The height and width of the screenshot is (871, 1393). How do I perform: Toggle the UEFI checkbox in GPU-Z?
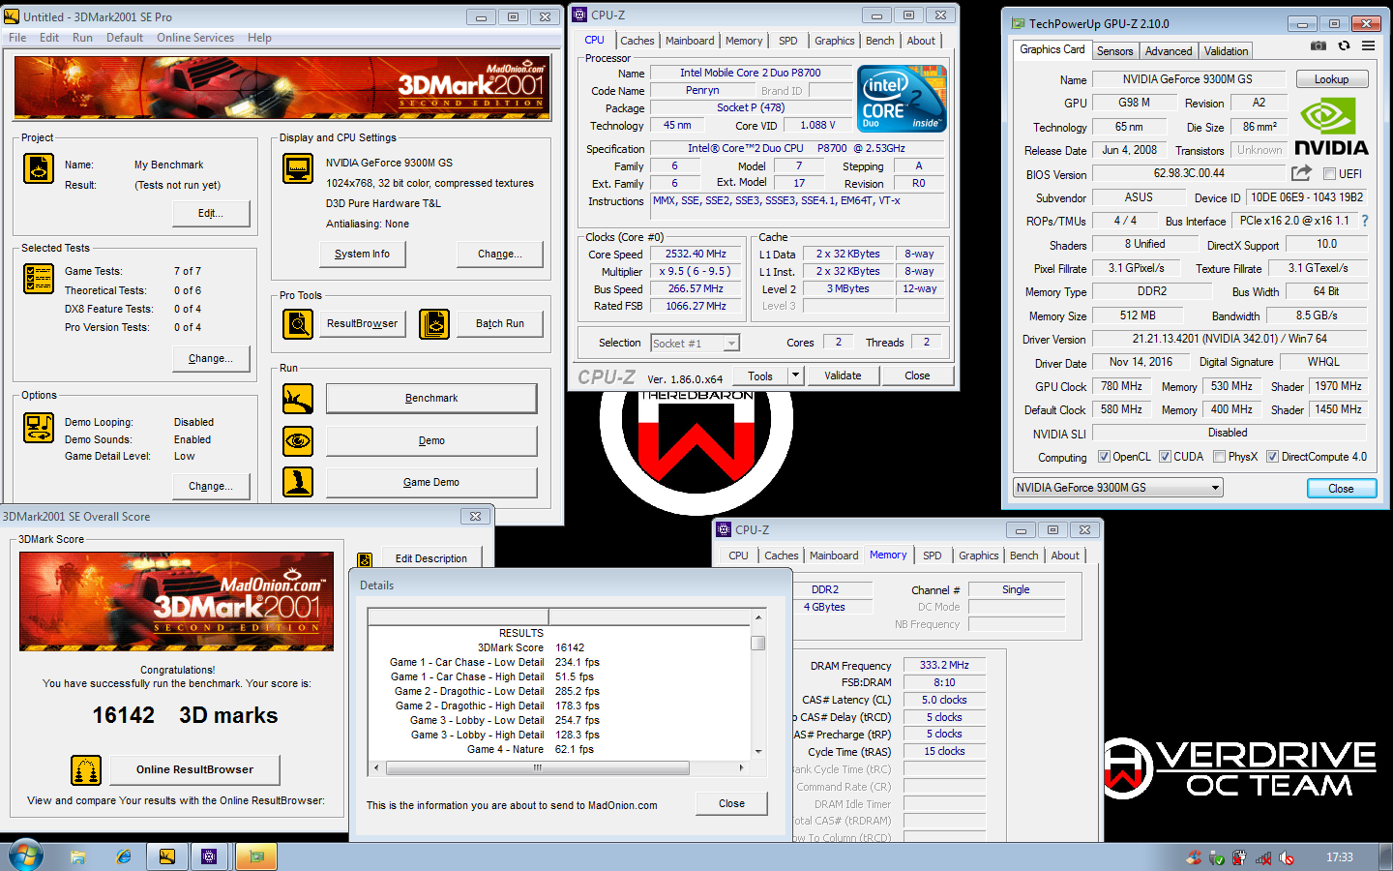tap(1329, 174)
